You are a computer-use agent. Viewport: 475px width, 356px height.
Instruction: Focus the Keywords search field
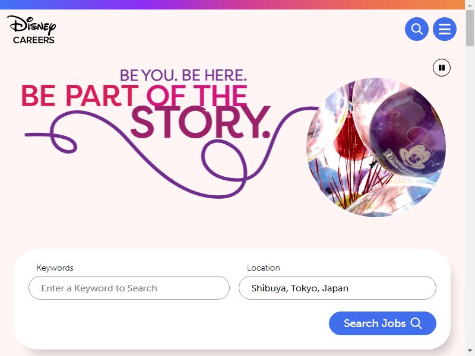pyautogui.click(x=129, y=288)
